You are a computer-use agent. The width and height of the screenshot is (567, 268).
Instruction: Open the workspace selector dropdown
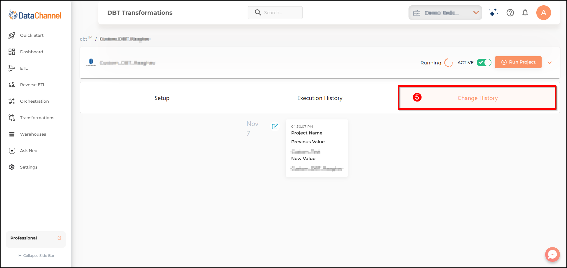pos(445,13)
